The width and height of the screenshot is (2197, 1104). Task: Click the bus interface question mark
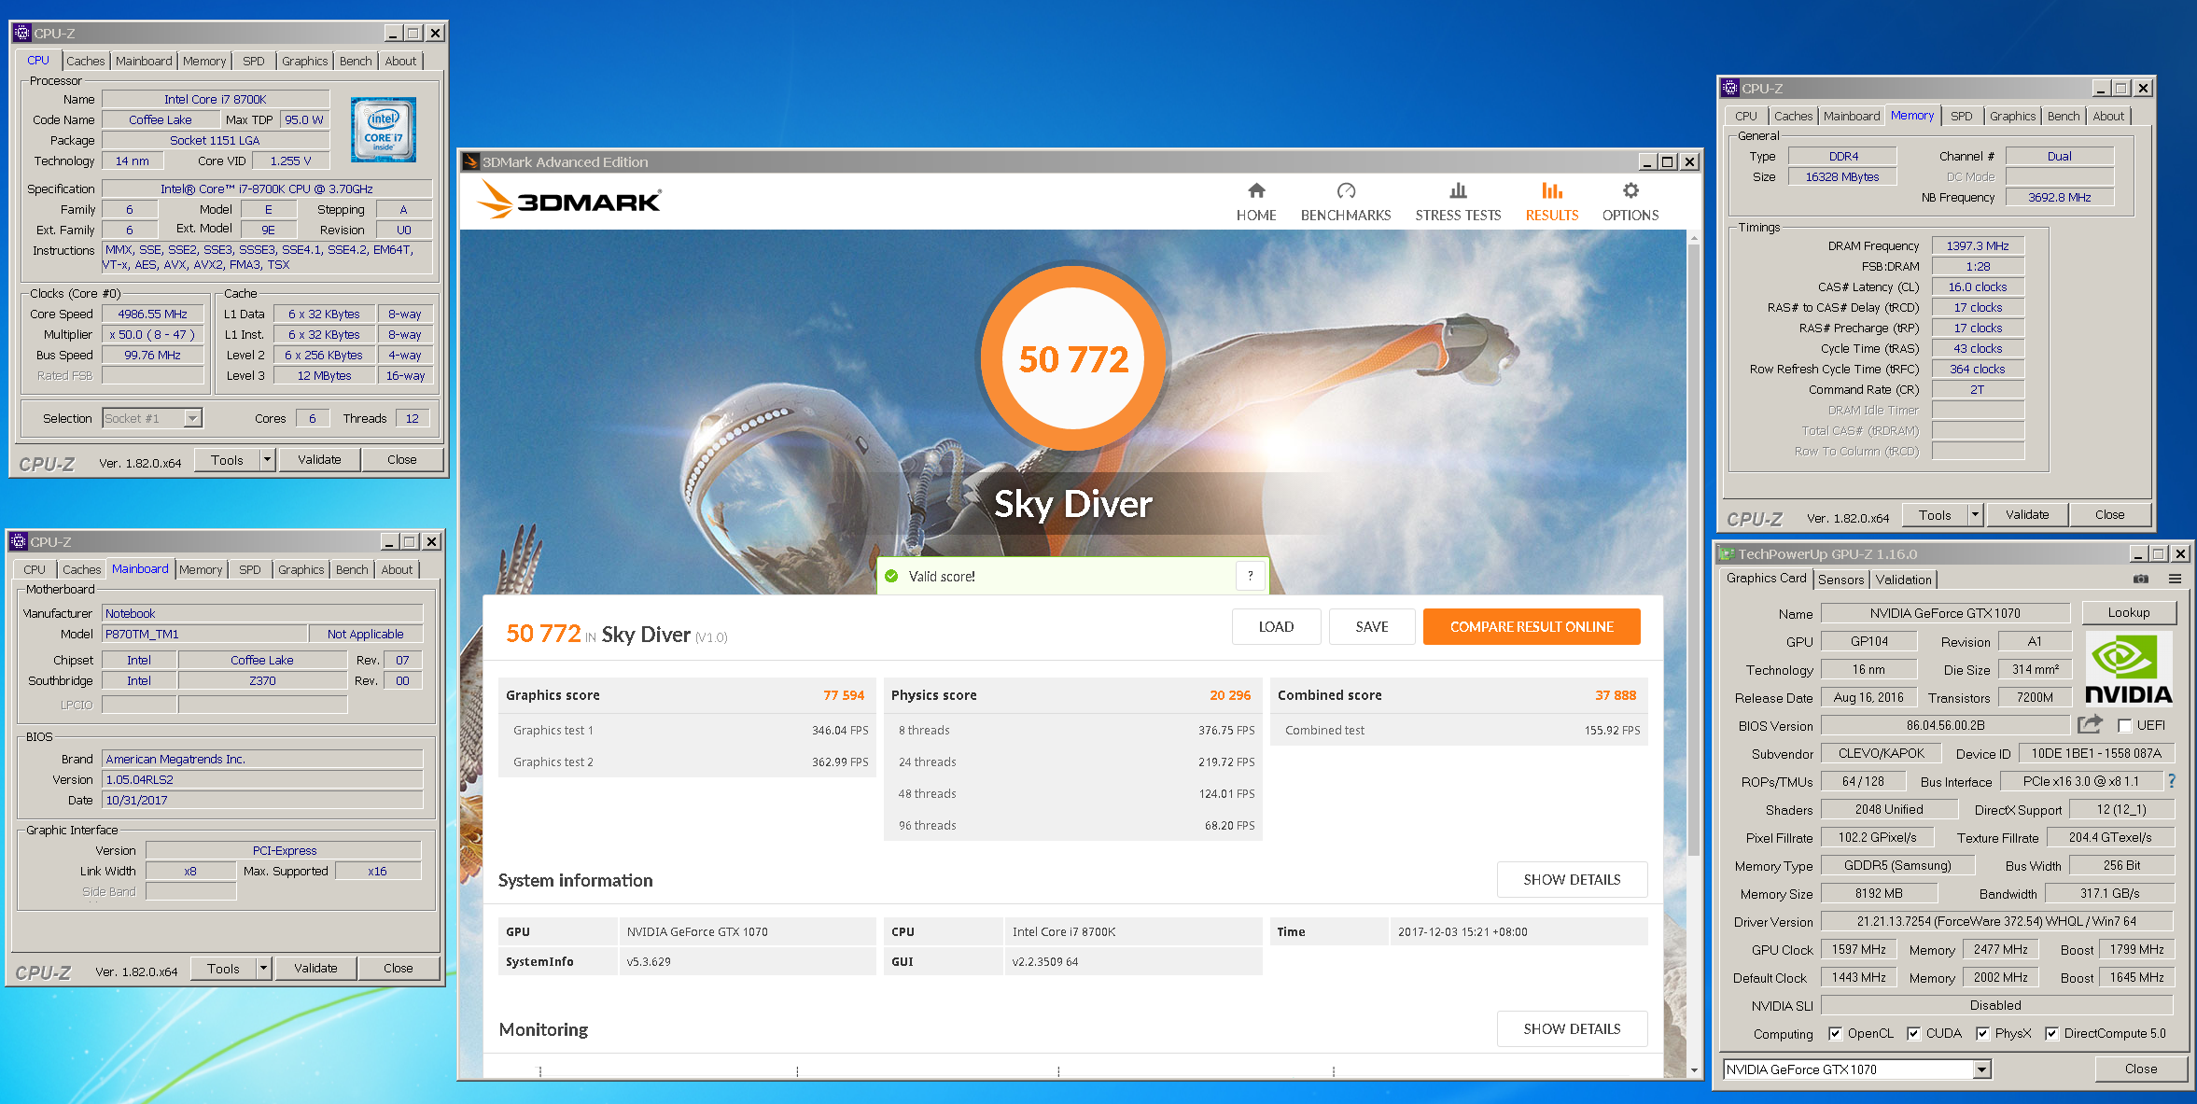(x=2172, y=781)
